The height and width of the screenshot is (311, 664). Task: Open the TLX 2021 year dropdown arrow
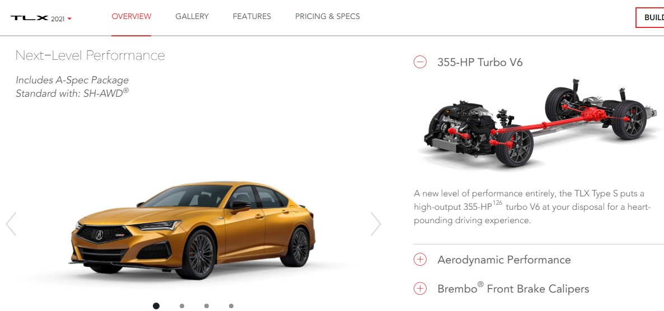click(69, 18)
